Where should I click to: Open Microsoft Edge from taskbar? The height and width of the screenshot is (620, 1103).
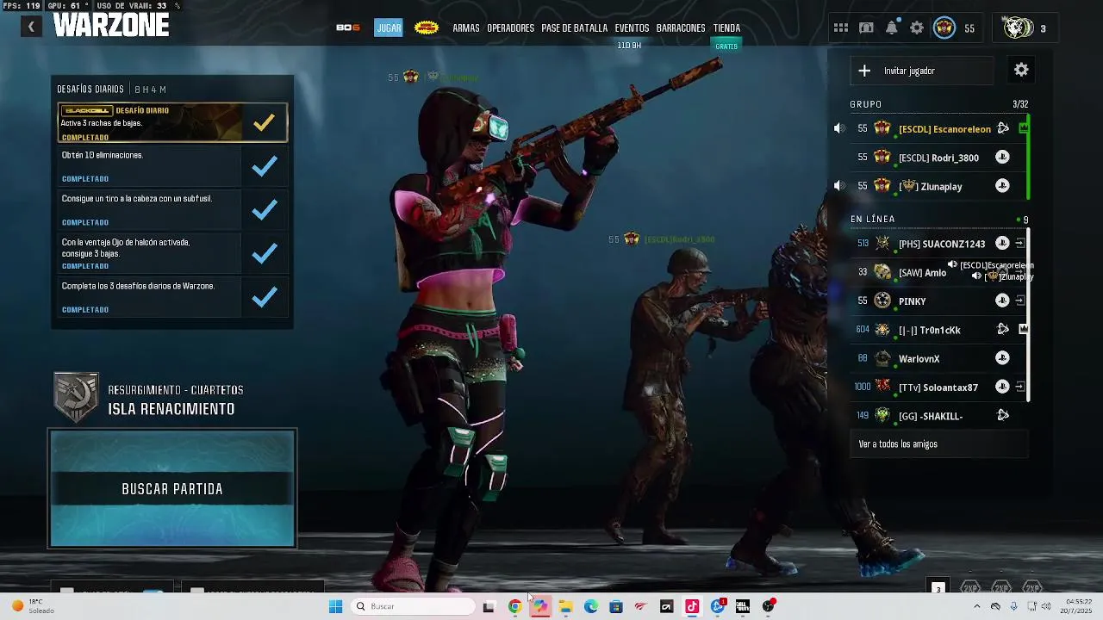tap(590, 606)
